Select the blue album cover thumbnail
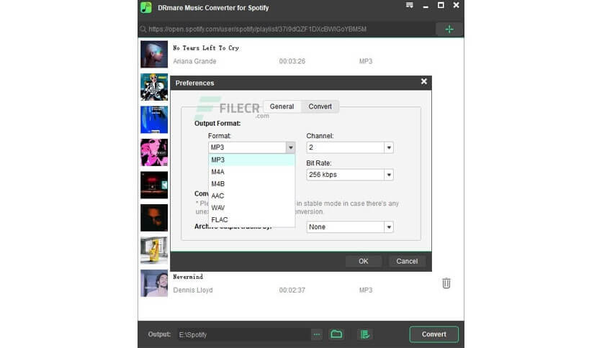 click(154, 119)
